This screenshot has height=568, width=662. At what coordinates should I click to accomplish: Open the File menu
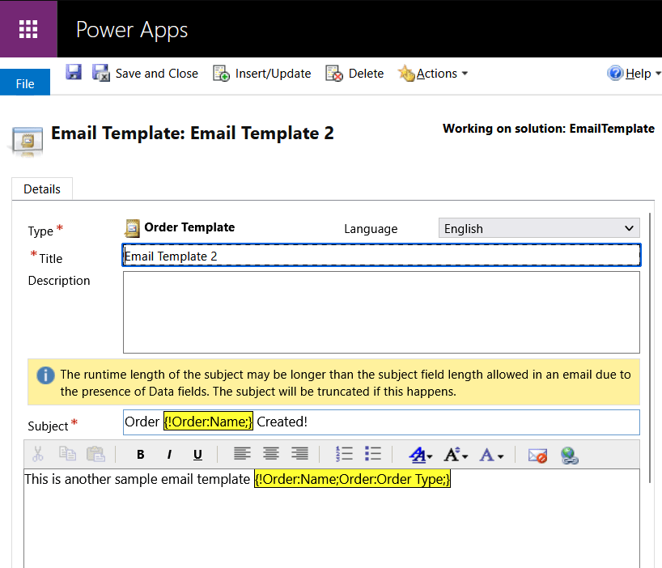(25, 83)
